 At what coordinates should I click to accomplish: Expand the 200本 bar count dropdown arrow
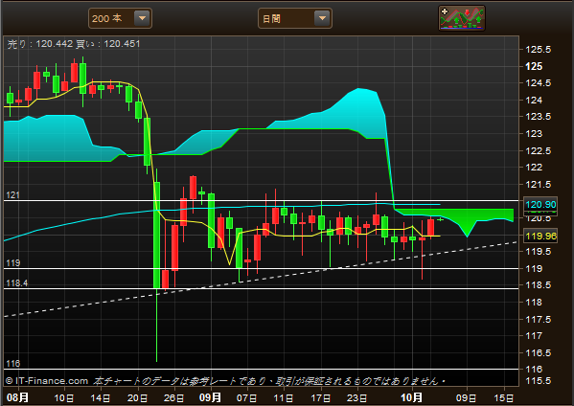[142, 18]
